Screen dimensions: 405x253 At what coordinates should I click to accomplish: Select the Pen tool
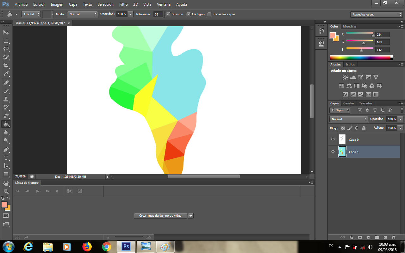(6, 149)
